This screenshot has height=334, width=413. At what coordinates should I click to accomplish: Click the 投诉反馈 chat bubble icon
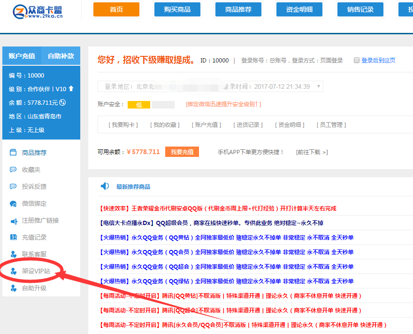tap(13, 186)
